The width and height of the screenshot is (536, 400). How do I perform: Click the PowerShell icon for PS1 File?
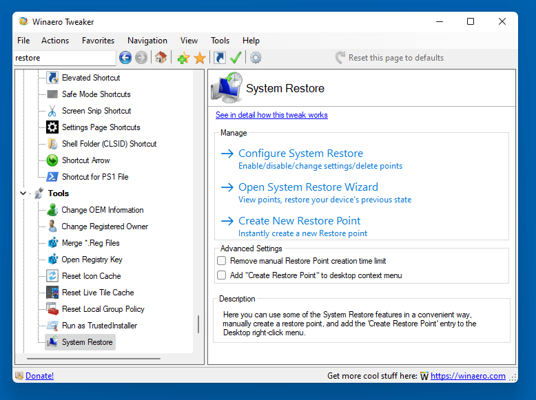[52, 177]
